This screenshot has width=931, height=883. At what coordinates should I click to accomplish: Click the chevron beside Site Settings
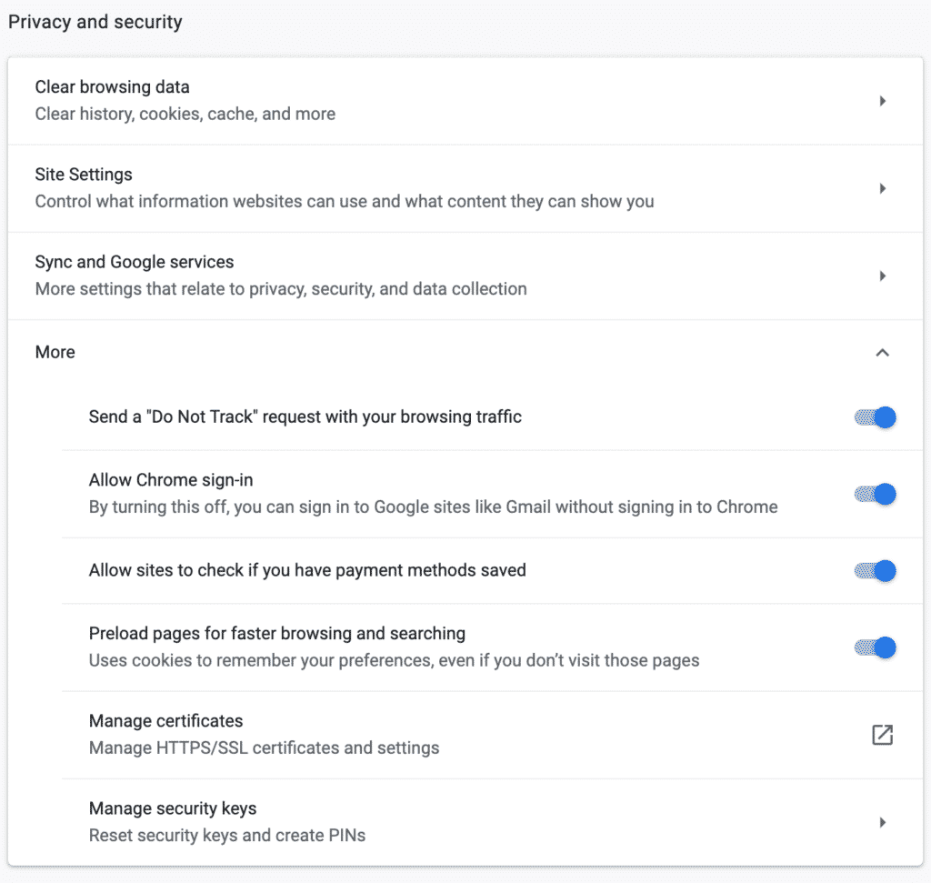(x=882, y=188)
